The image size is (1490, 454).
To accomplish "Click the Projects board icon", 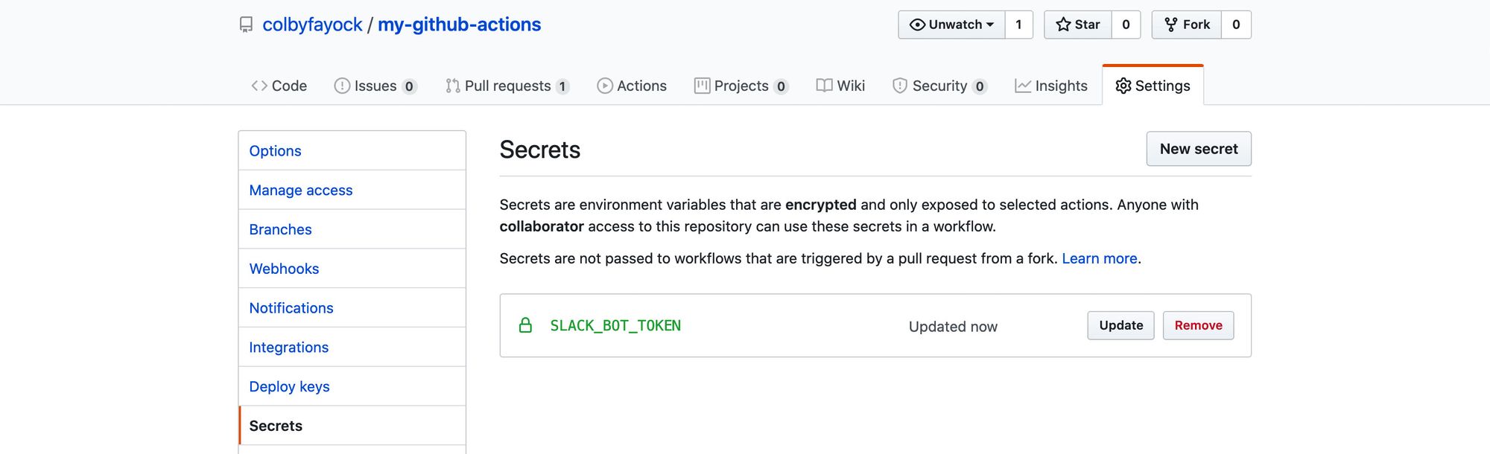I will pos(702,86).
